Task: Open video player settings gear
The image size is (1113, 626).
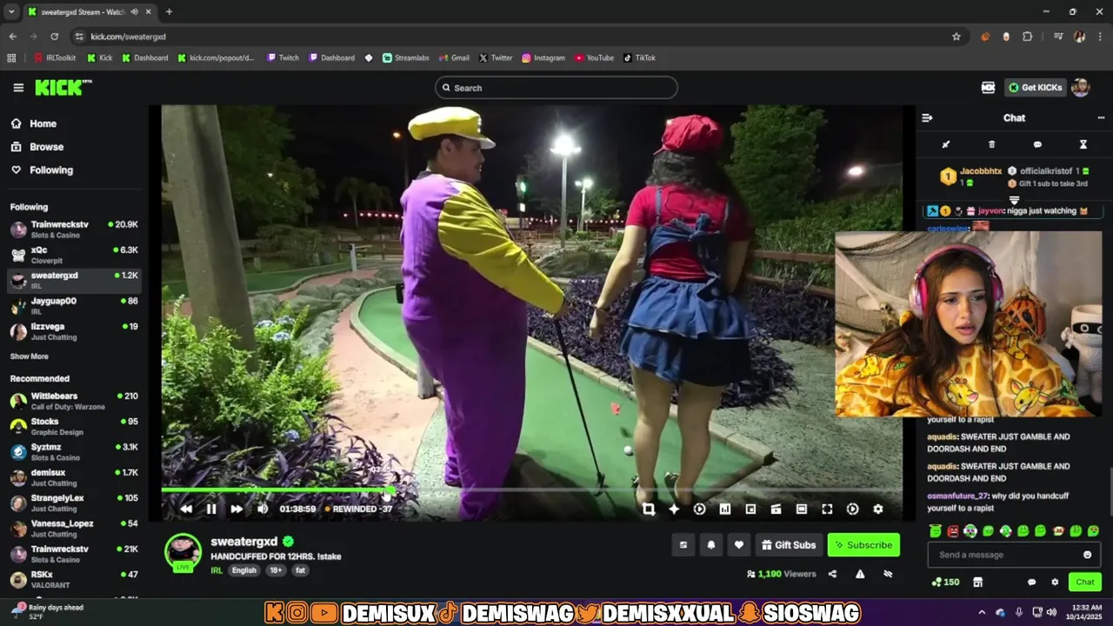Action: point(878,509)
